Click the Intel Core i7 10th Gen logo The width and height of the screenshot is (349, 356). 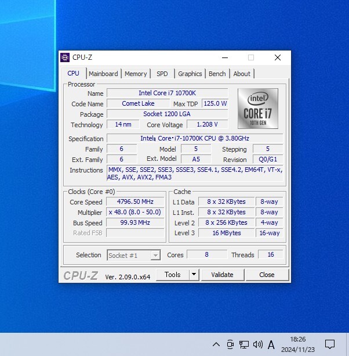(257, 109)
